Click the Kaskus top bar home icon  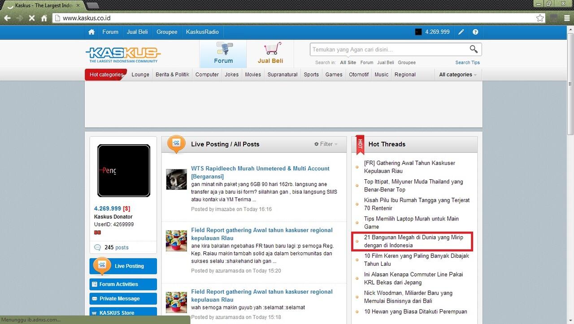[91, 32]
